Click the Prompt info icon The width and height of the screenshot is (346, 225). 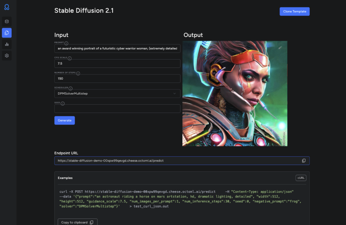coord(66,43)
